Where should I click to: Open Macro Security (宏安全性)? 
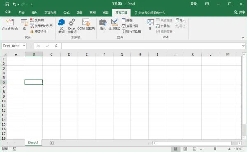click(39, 32)
